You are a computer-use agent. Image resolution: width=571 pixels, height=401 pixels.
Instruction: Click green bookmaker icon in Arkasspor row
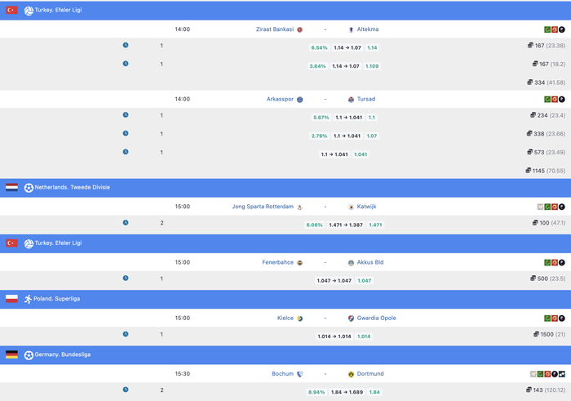[547, 99]
